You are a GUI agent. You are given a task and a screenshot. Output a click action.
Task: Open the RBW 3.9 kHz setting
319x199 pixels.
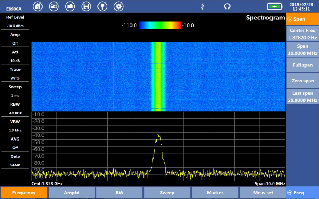pyautogui.click(x=15, y=108)
